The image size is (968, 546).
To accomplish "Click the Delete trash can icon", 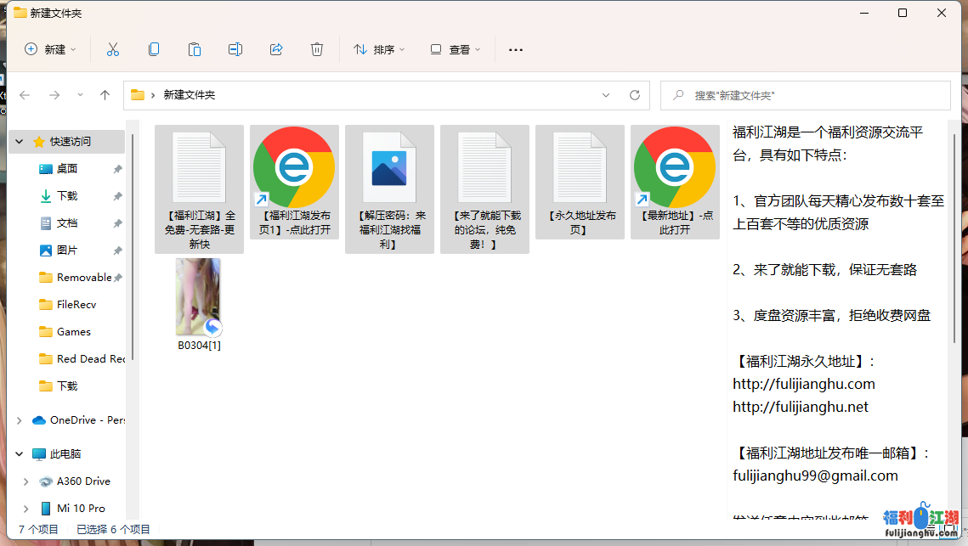I will tap(317, 49).
